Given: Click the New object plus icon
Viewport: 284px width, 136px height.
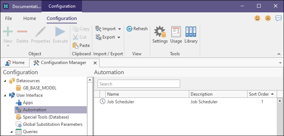Looking at the screenshot, I should pos(8,31).
